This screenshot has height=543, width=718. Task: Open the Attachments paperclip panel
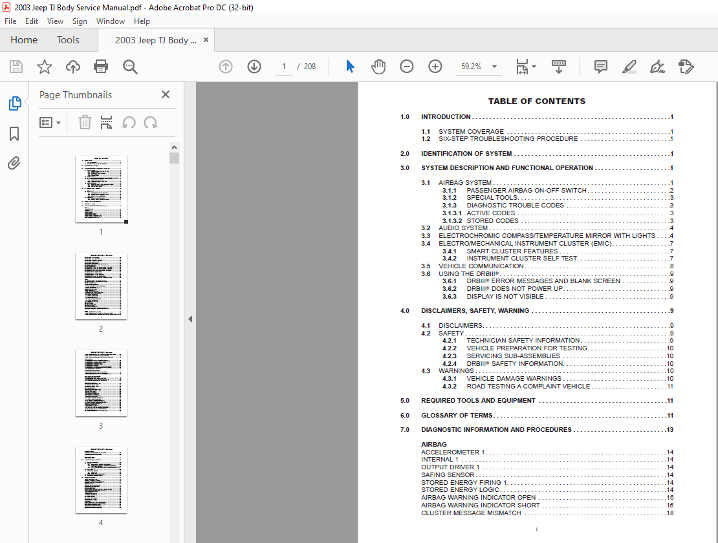point(14,164)
